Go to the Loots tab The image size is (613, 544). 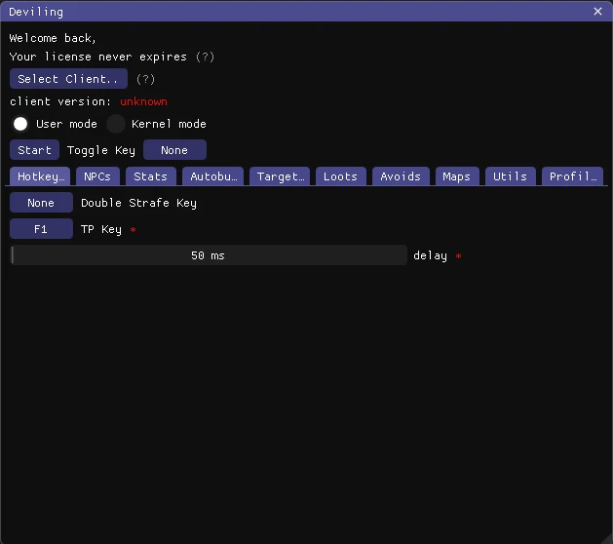coord(340,176)
